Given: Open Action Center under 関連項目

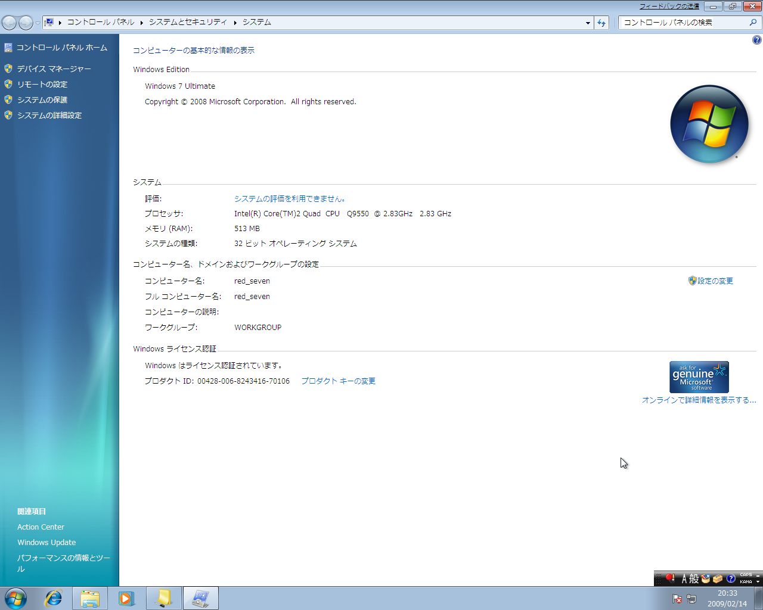Looking at the screenshot, I should 41,527.
